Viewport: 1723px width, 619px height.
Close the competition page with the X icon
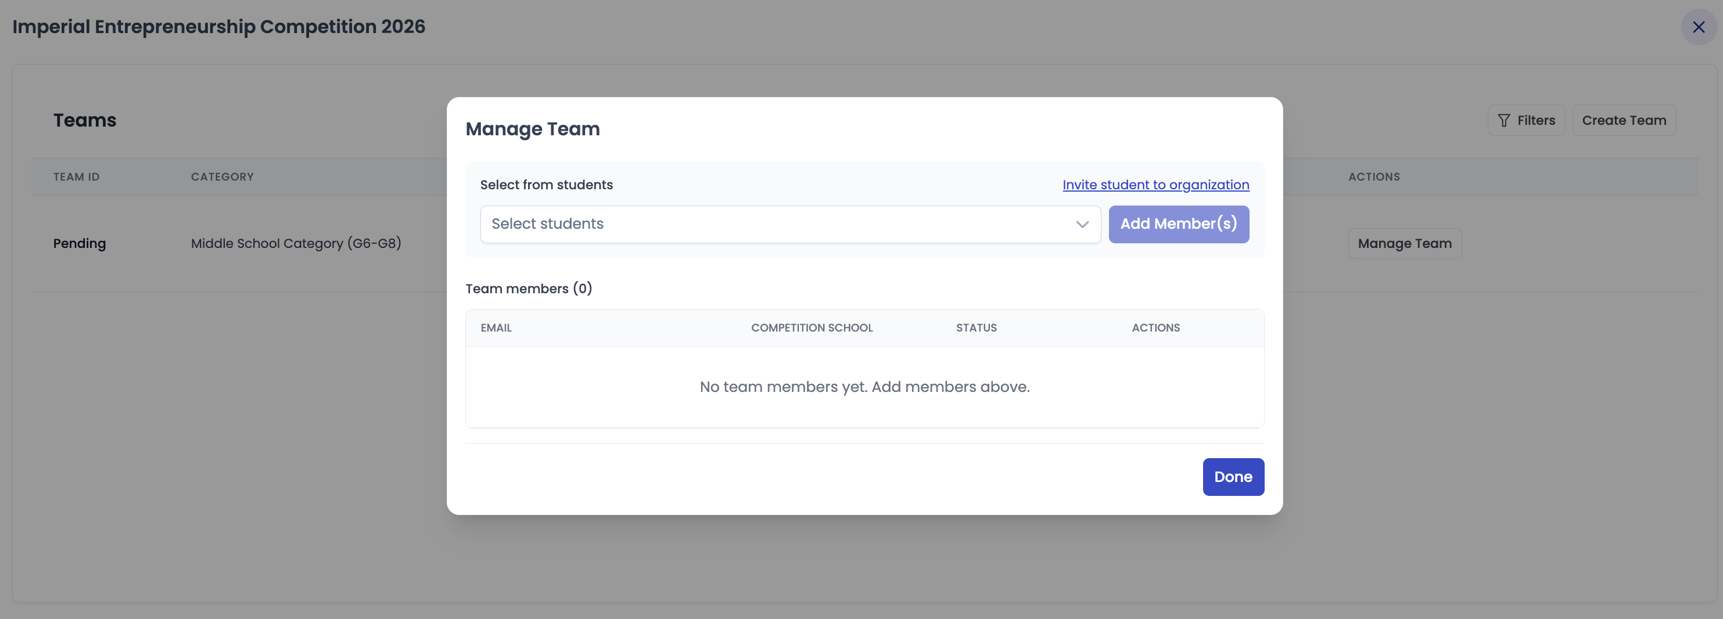pyautogui.click(x=1698, y=27)
